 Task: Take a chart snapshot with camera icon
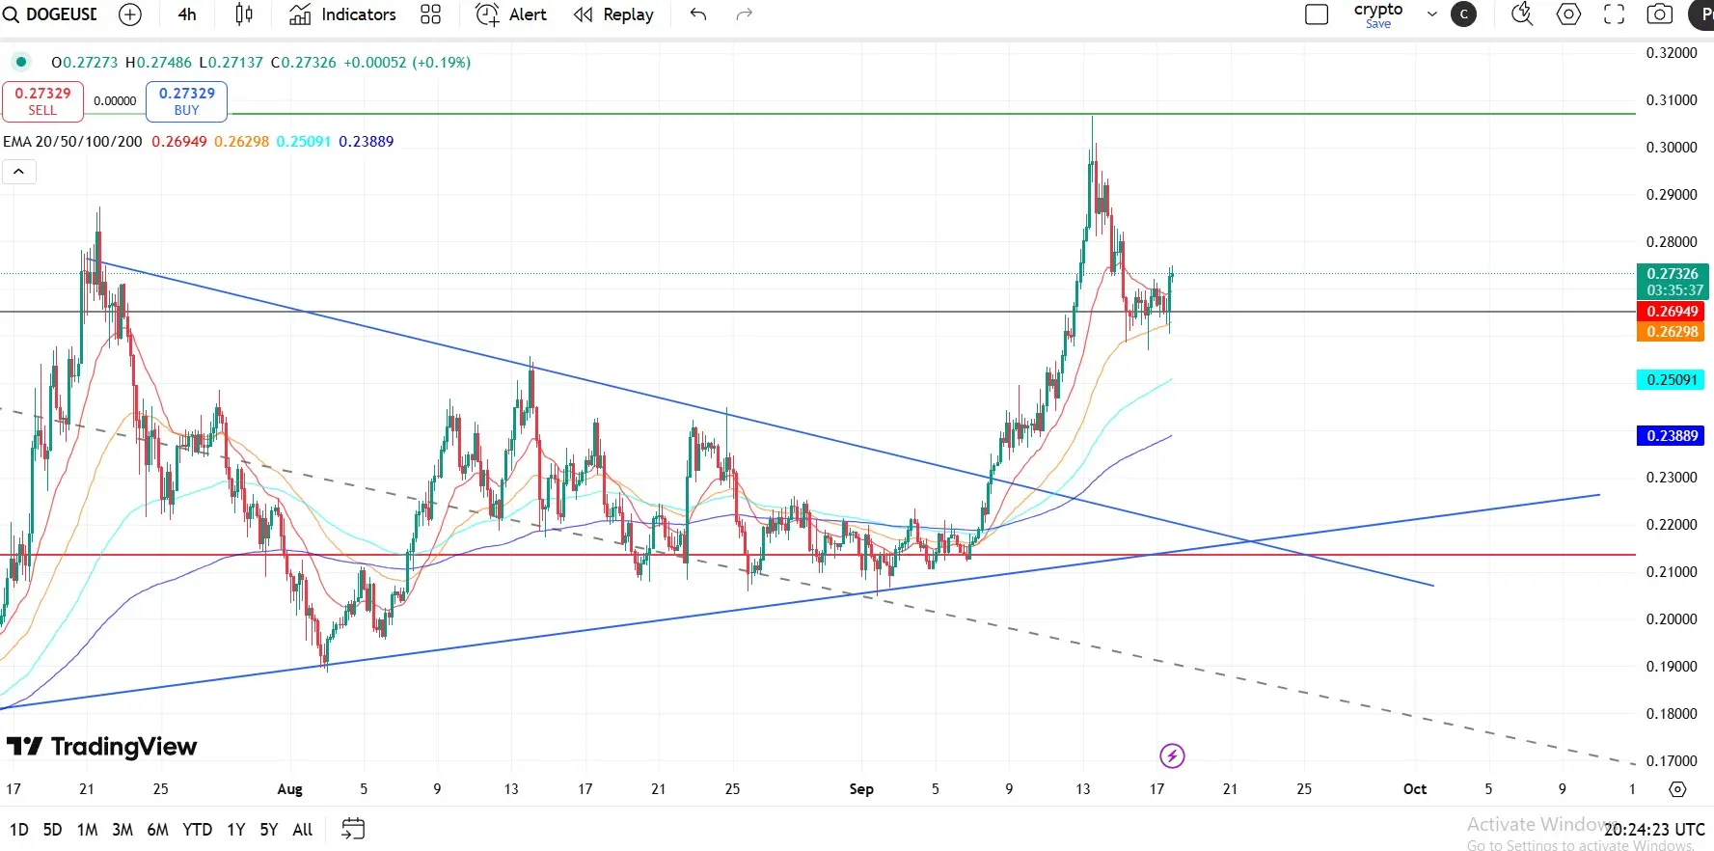click(x=1659, y=14)
